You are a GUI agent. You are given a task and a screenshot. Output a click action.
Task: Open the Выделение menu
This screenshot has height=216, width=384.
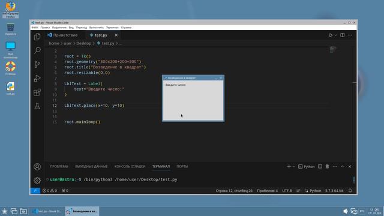[x=59, y=28]
